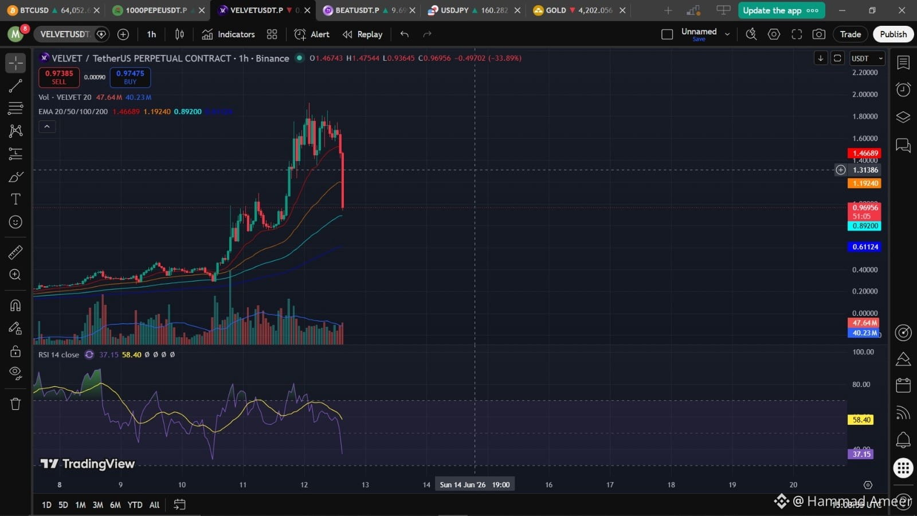Take a chart snapshot with camera

click(x=819, y=34)
